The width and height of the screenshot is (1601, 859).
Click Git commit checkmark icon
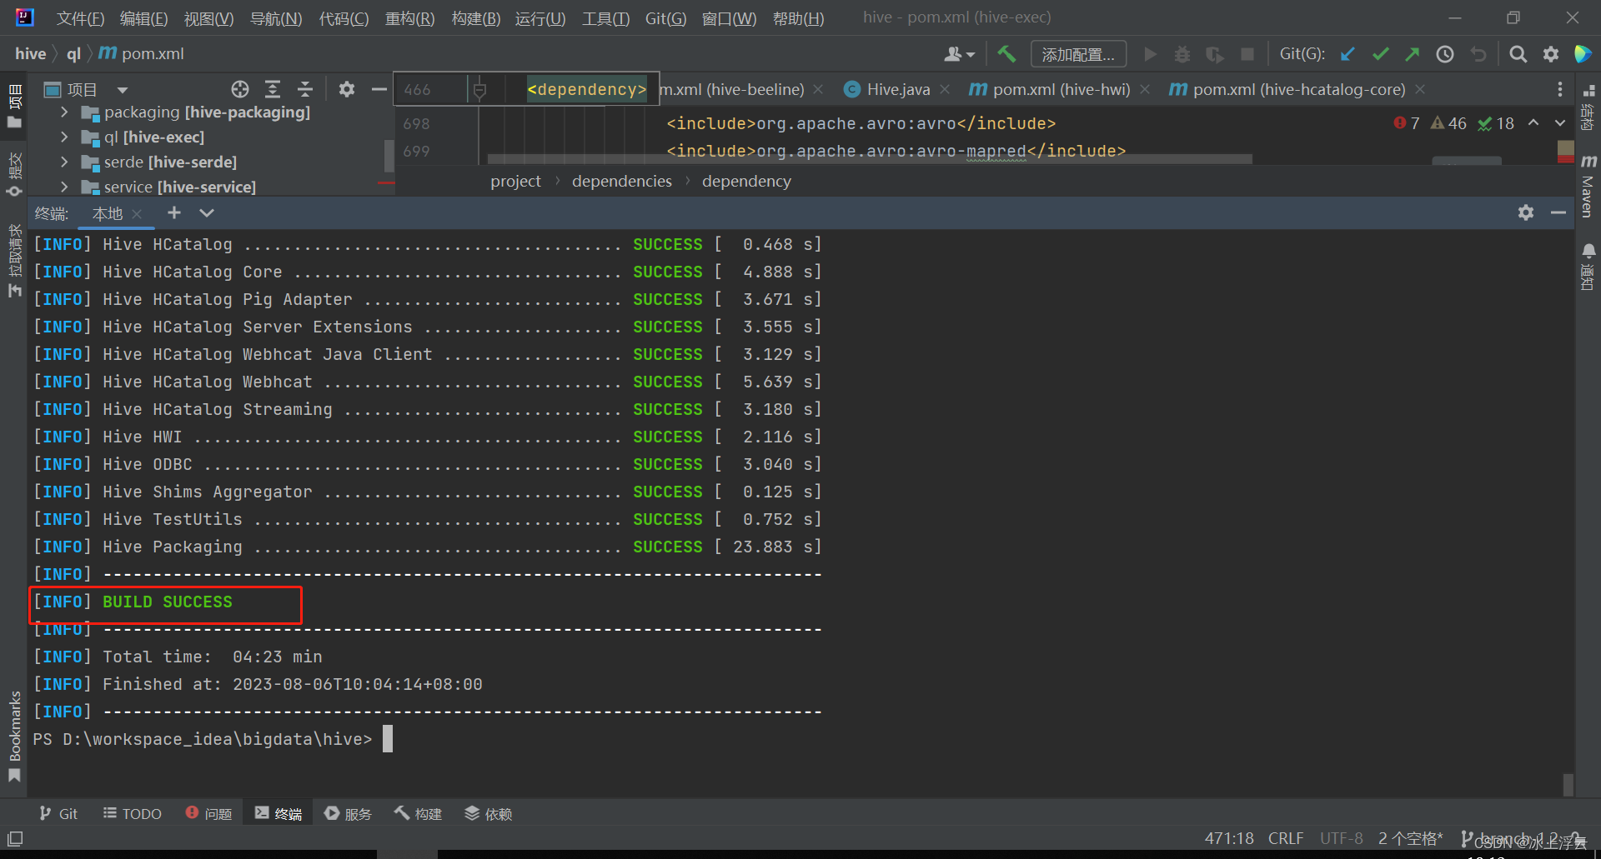pos(1380,54)
